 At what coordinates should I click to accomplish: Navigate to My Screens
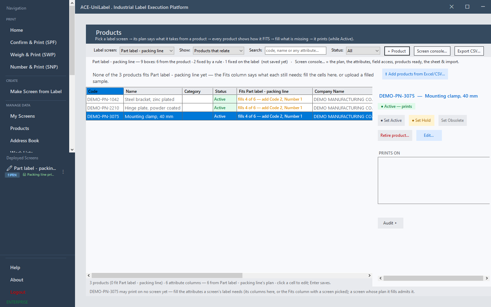[x=23, y=116]
